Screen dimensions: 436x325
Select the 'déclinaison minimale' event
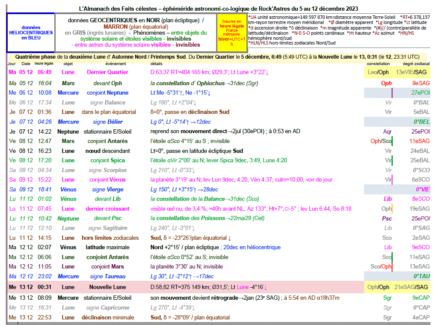tap(108, 317)
